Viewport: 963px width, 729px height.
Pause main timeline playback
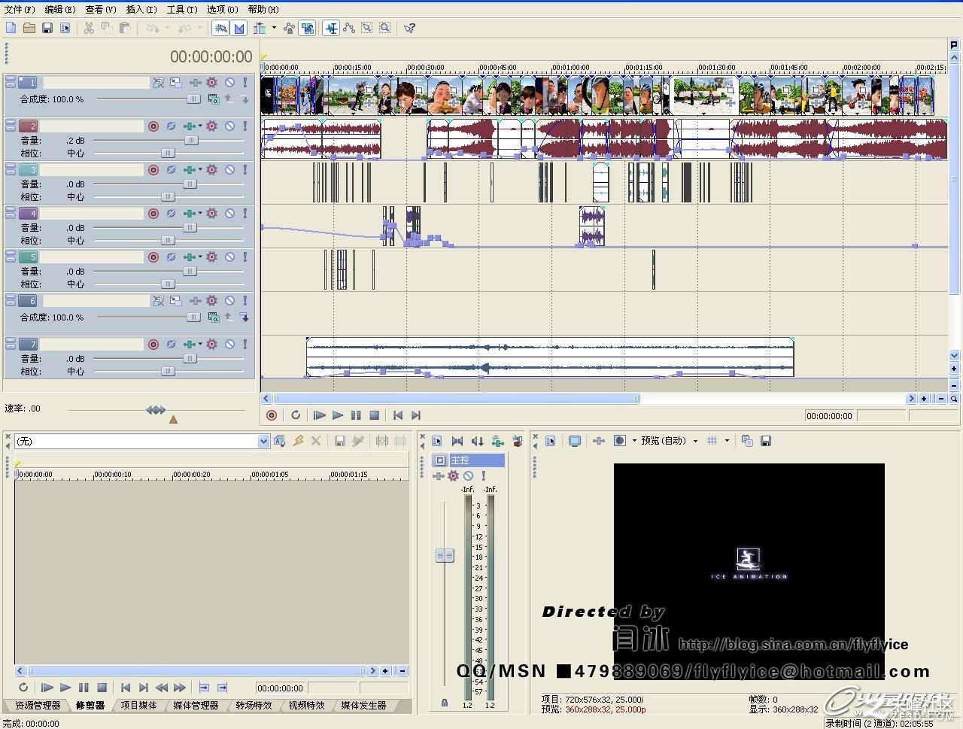pyautogui.click(x=356, y=415)
